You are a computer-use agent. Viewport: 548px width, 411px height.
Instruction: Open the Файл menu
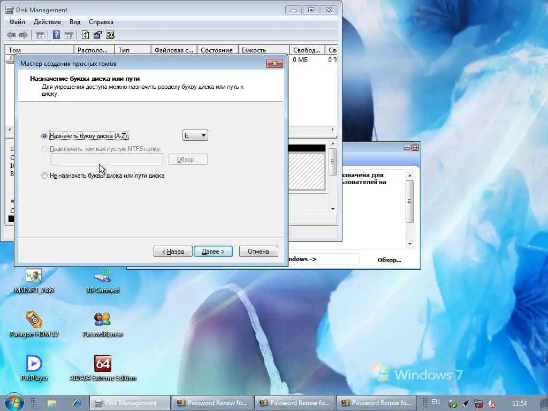click(17, 22)
